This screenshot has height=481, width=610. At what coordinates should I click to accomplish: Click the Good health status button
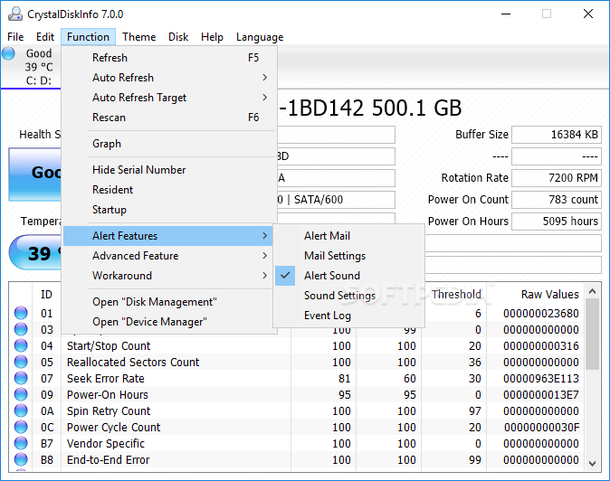[35, 174]
